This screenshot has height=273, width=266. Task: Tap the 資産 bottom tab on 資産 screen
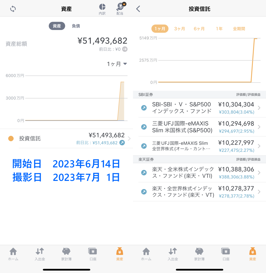tap(120, 254)
